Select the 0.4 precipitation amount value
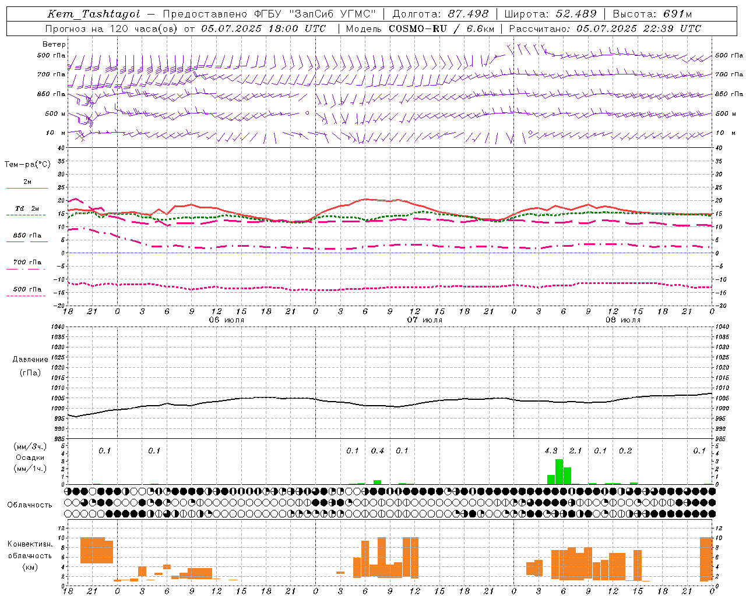This screenshot has width=746, height=596. [378, 451]
